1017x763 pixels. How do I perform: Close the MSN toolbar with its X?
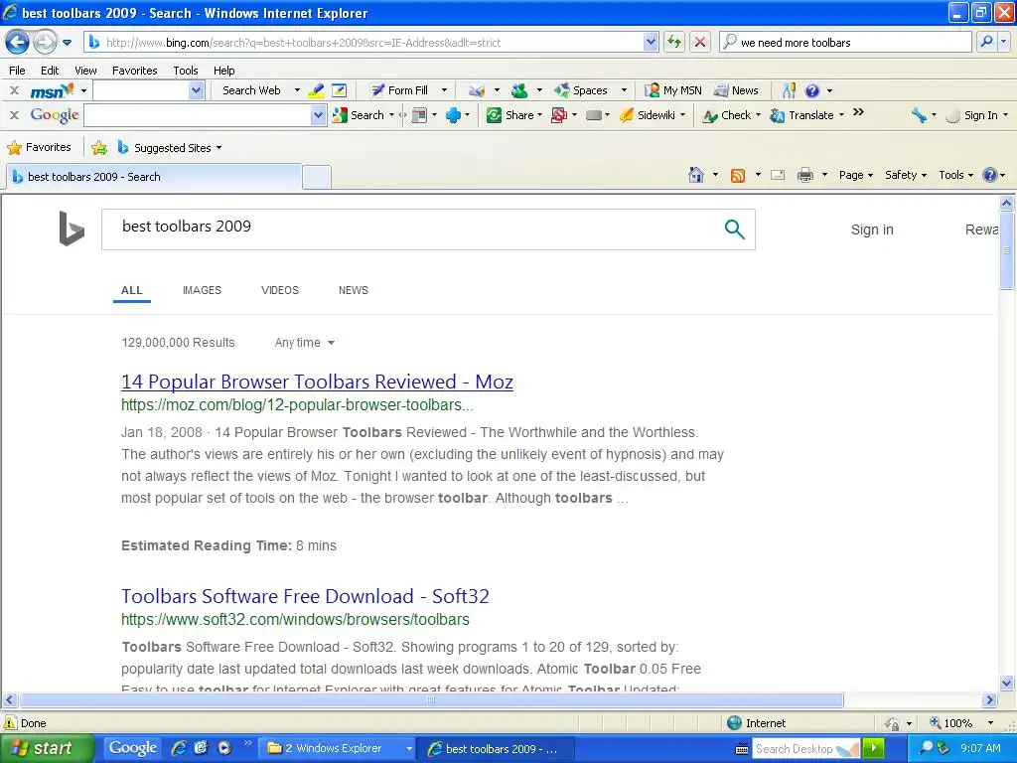[14, 90]
